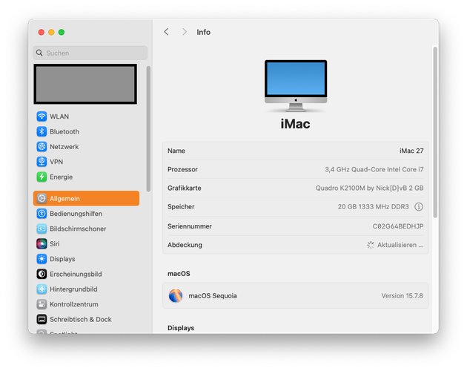Click the serial number C02G64BEDHJP
467x371 pixels.
pos(398,226)
